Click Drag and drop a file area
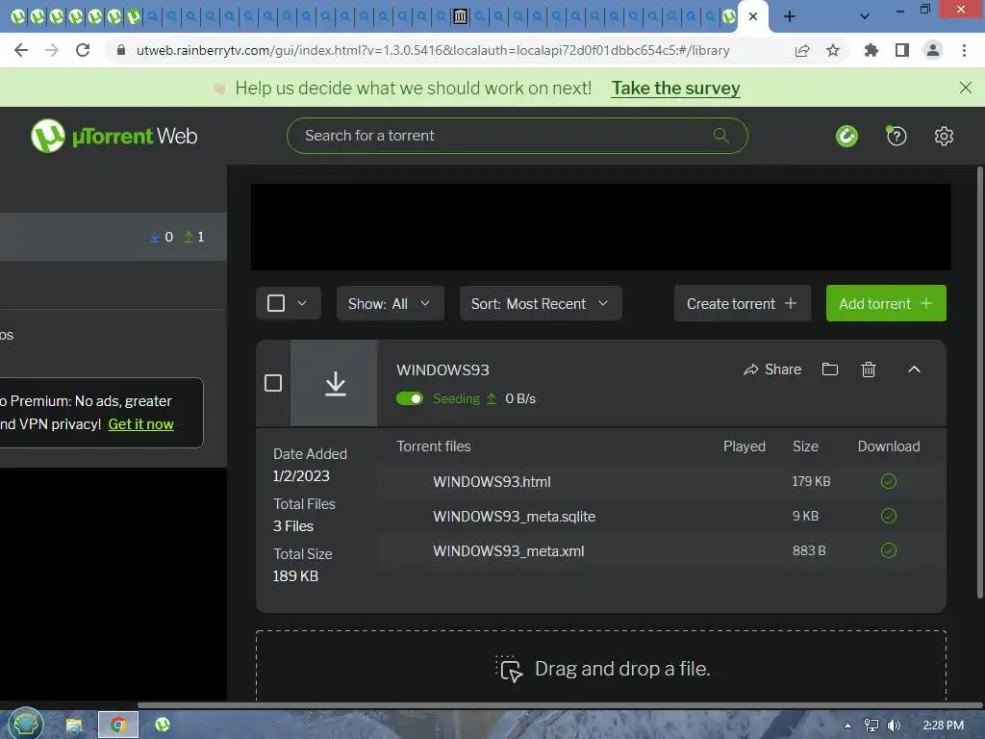Screen dimensions: 985x739 [x=600, y=668]
